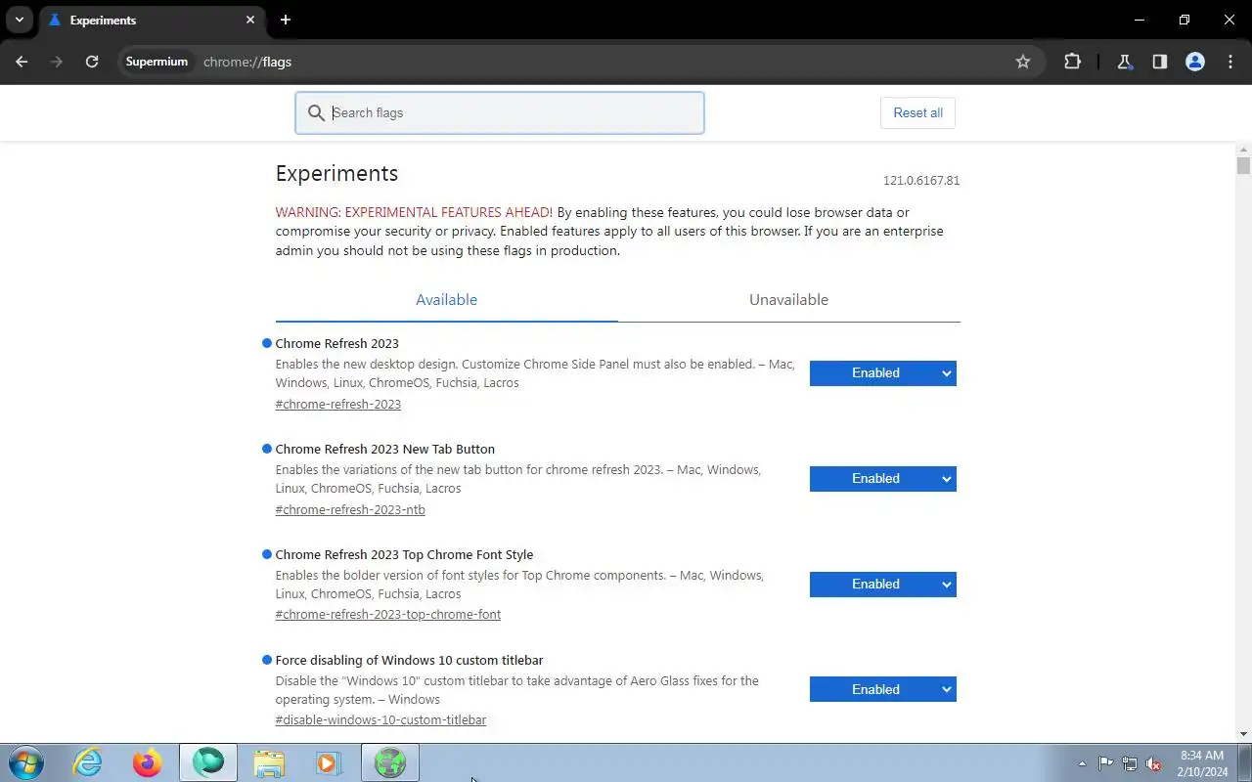
Task: Click the browser back arrow
Action: pyautogui.click(x=22, y=62)
